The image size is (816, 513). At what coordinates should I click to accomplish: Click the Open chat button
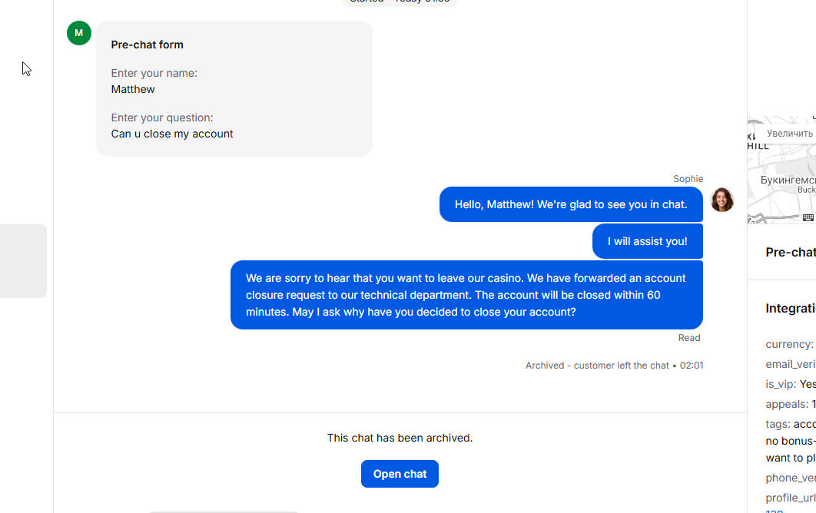400,474
